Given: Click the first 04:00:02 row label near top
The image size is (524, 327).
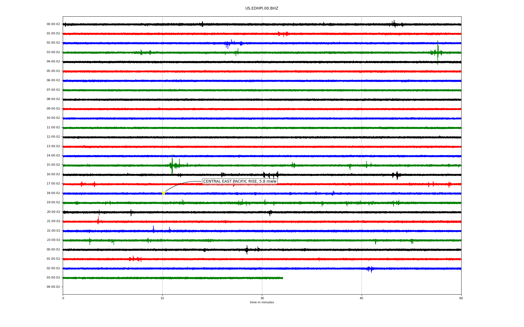Looking at the screenshot, I should point(53,62).
